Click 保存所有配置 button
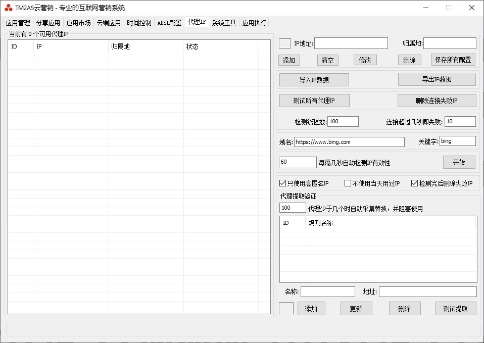The width and height of the screenshot is (484, 343). 453,60
